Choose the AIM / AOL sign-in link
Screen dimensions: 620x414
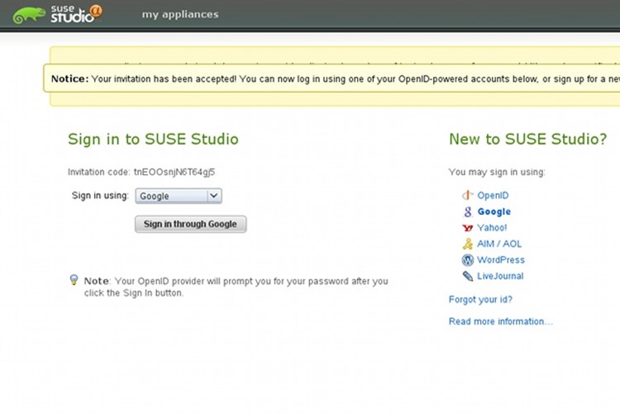(499, 244)
